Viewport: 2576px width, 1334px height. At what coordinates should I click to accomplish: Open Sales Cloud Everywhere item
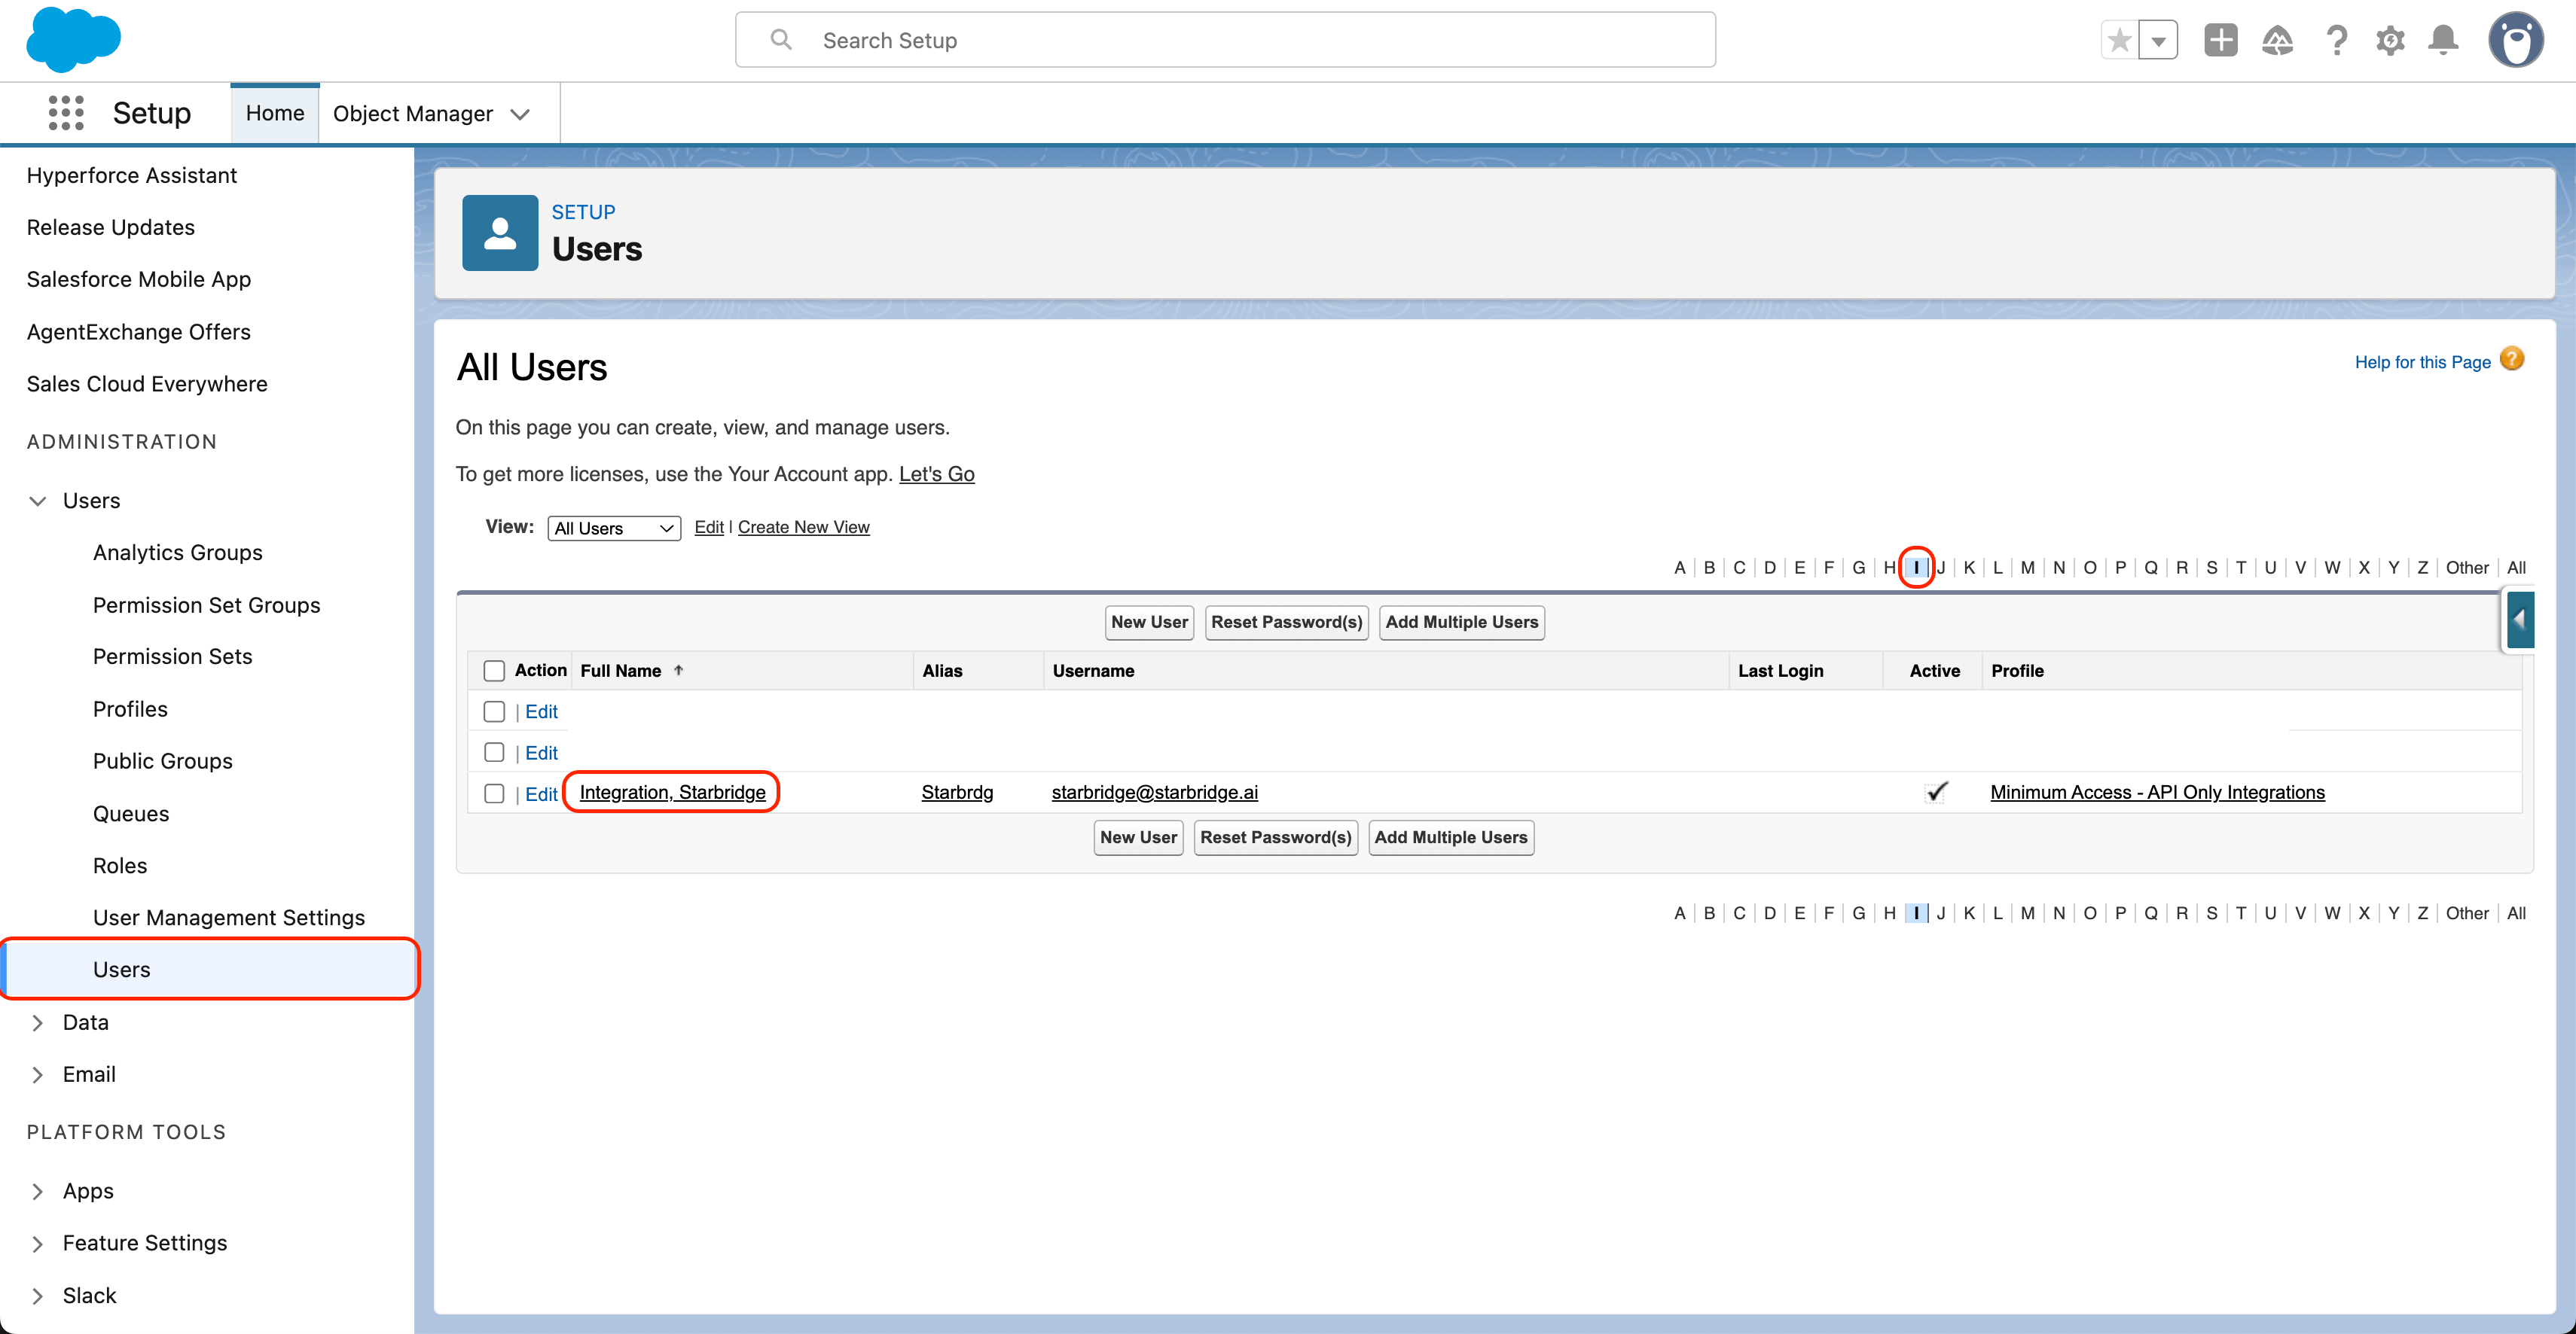tap(147, 384)
